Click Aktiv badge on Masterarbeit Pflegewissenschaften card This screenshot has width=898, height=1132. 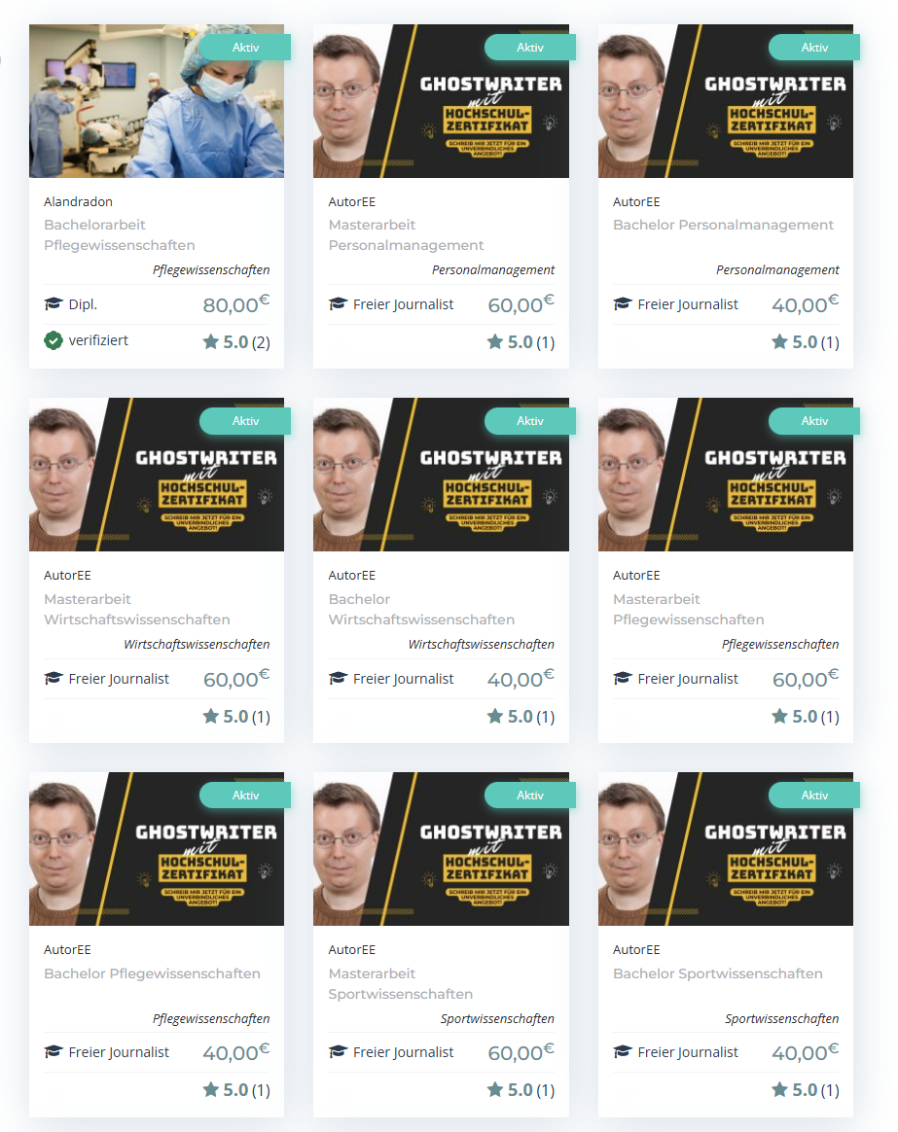[x=814, y=421]
